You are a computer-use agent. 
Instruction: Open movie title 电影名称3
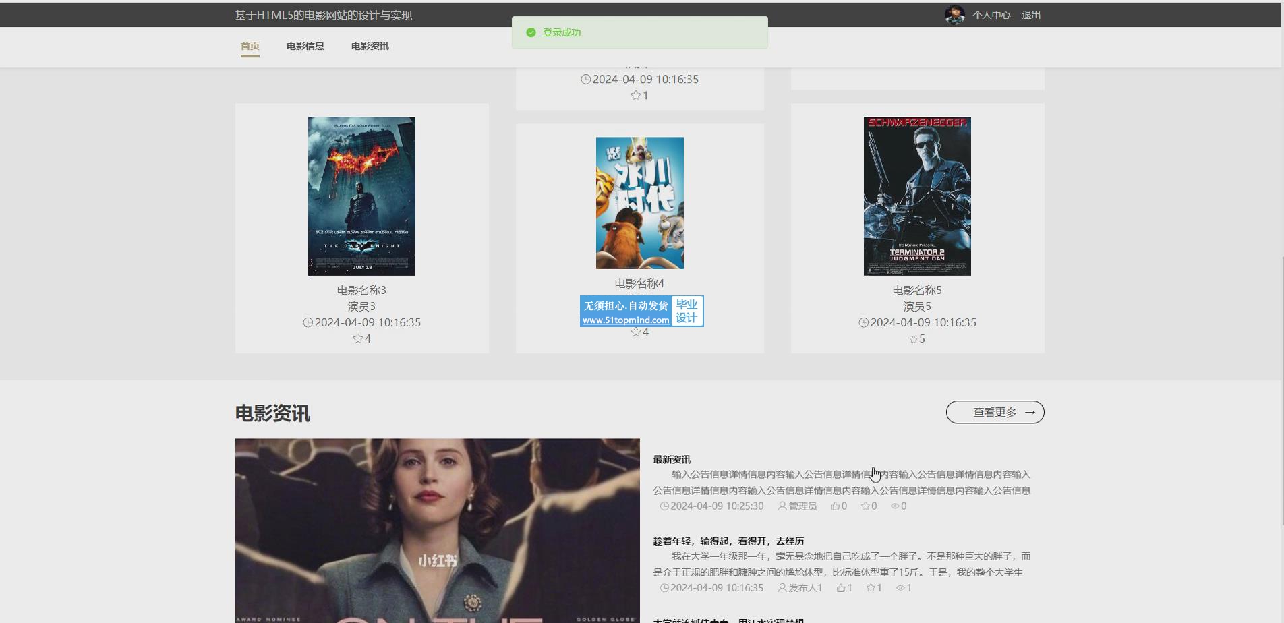point(361,290)
